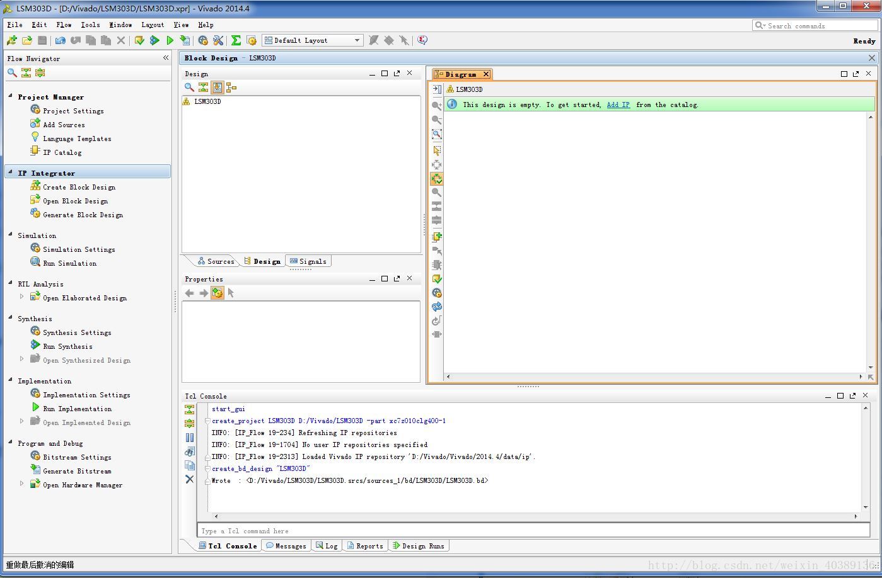The image size is (882, 578).
Task: Click Zoom Fit icon in Diagram toolbar
Action: click(x=436, y=134)
